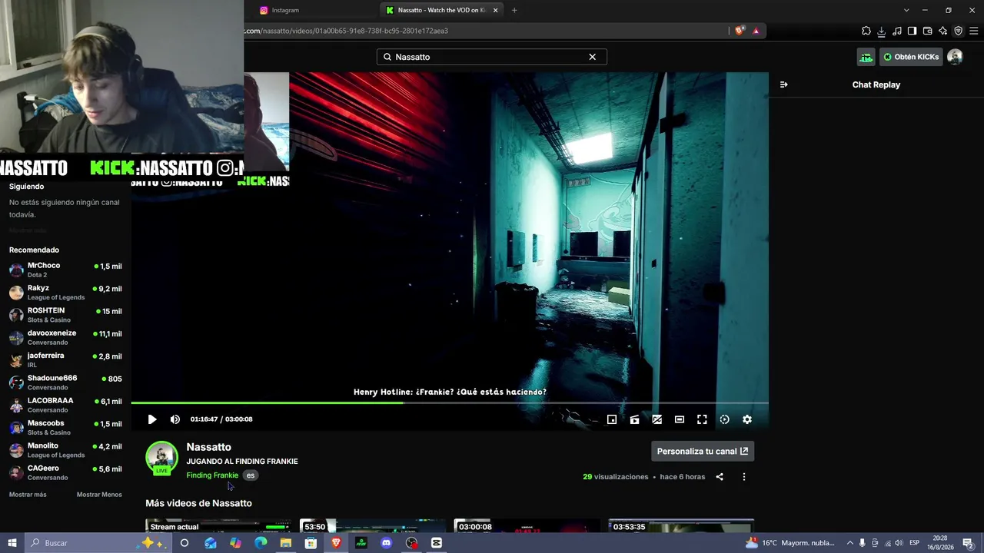Open Brave Rewards triangle icon

756,31
